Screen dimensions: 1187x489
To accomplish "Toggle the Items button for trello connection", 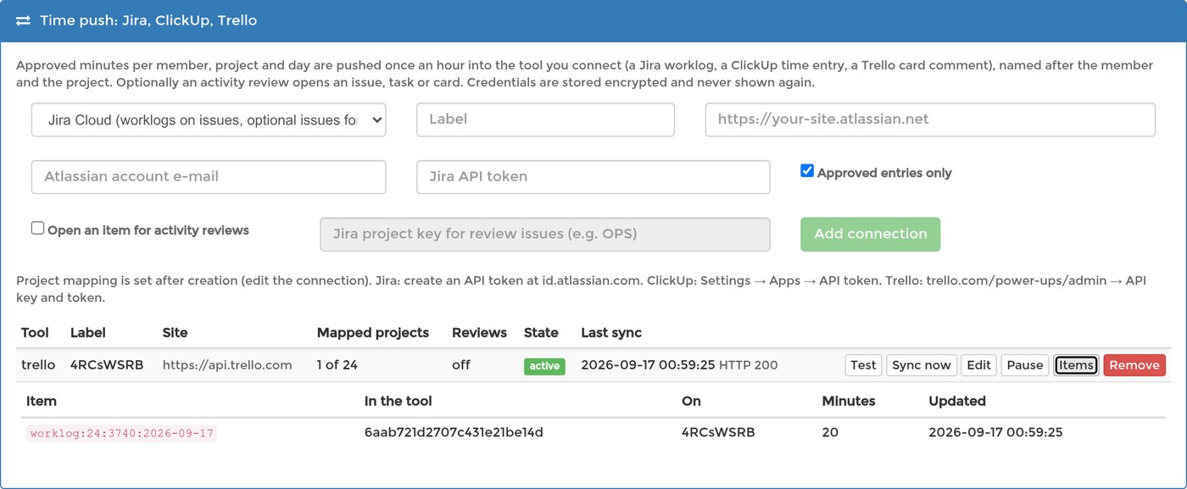I will 1076,365.
